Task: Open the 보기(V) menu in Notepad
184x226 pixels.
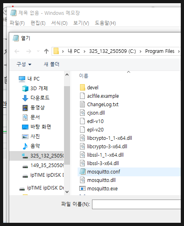Action: [81, 23]
